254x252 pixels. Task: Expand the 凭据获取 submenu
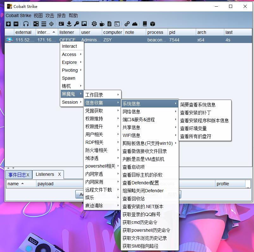pyautogui.click(x=102, y=111)
